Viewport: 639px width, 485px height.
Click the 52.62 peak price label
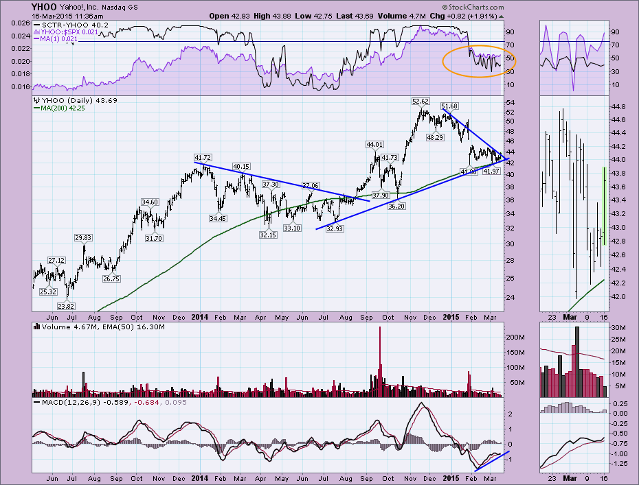[x=421, y=102]
